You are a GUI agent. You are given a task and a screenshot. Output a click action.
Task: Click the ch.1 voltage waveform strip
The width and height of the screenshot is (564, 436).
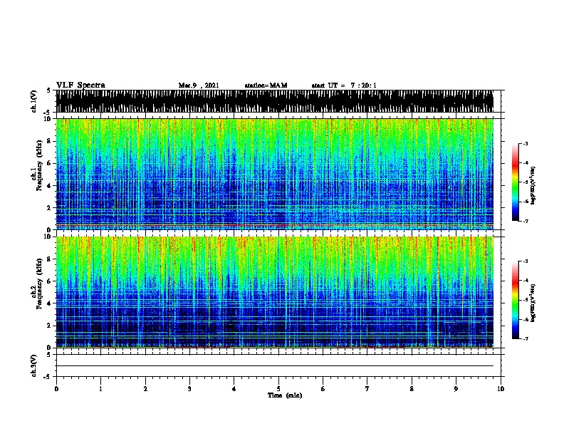click(275, 101)
